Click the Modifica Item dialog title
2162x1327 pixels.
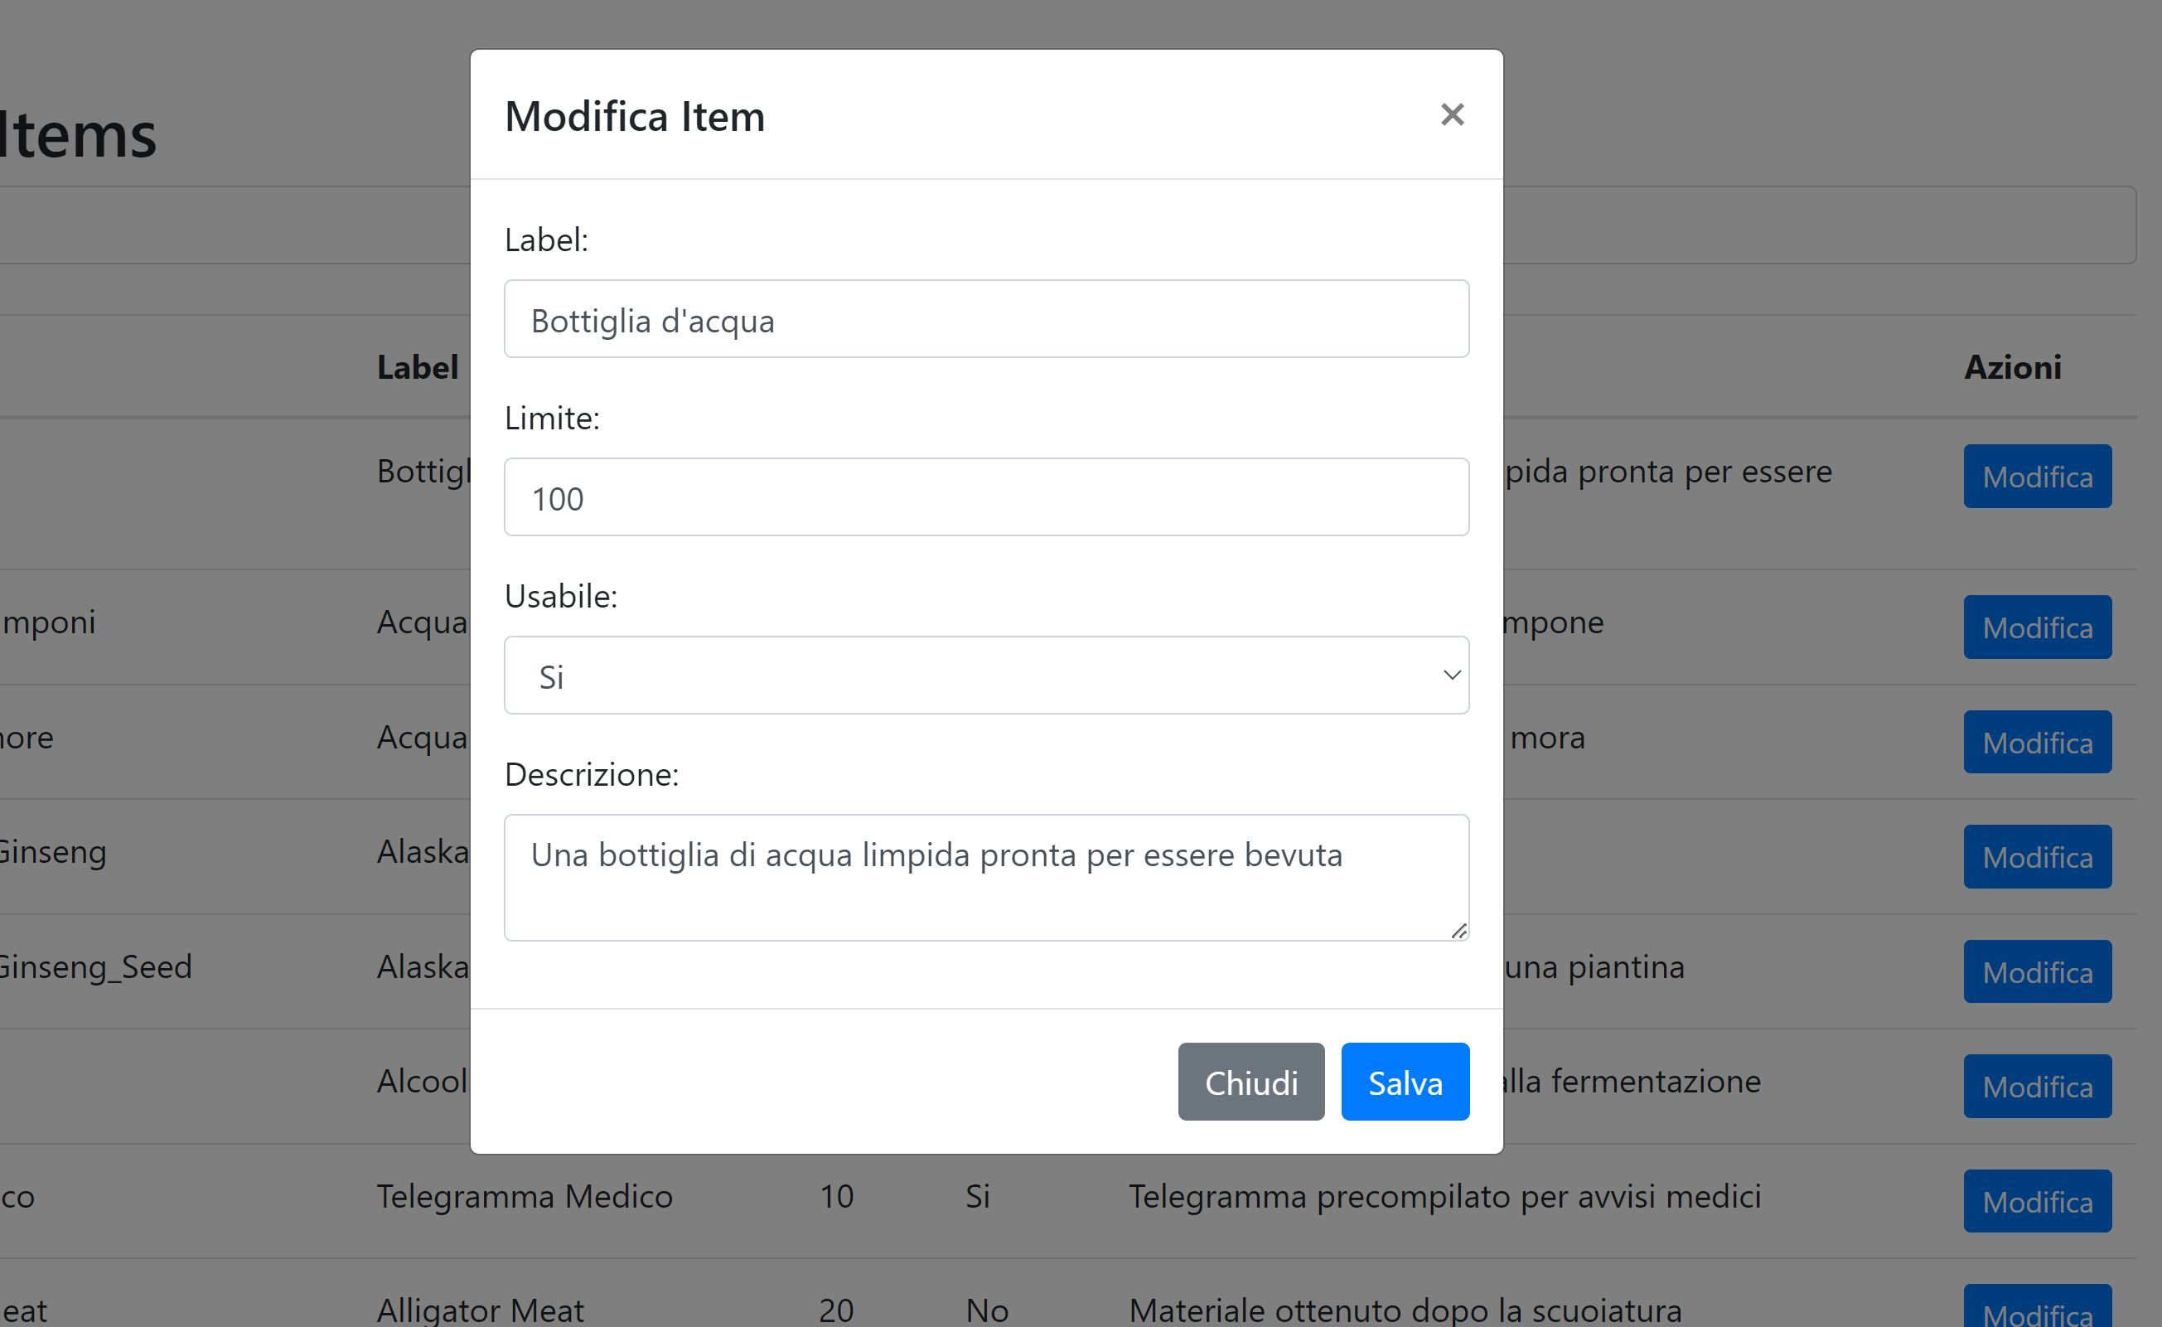(635, 116)
